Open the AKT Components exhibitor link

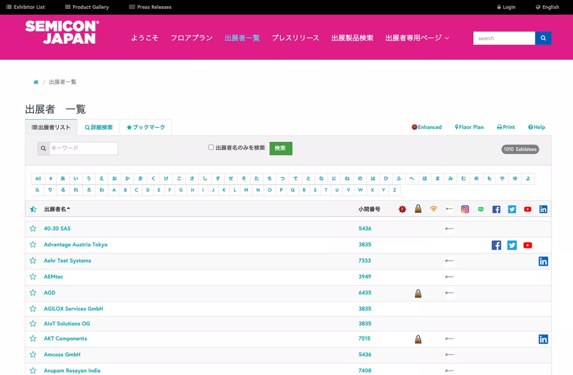[x=65, y=339]
